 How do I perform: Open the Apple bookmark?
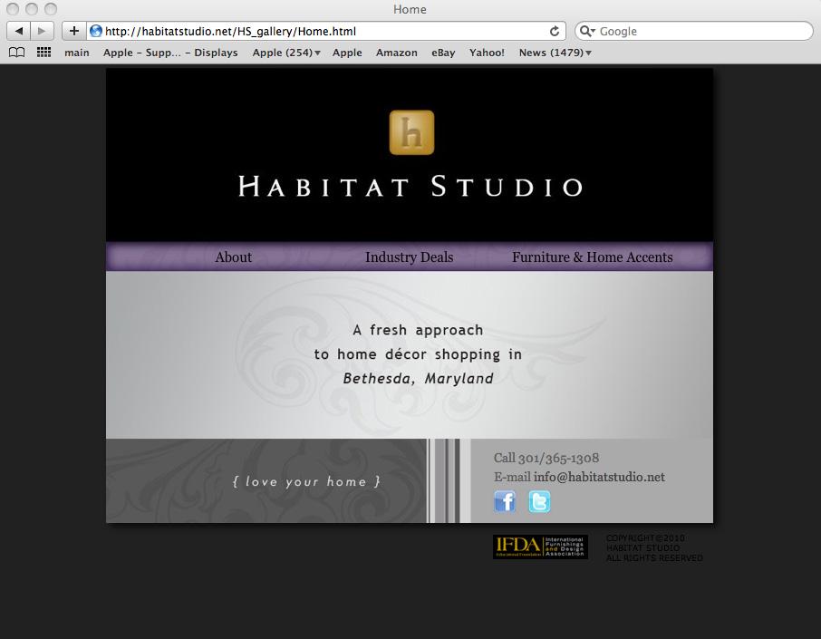(347, 53)
